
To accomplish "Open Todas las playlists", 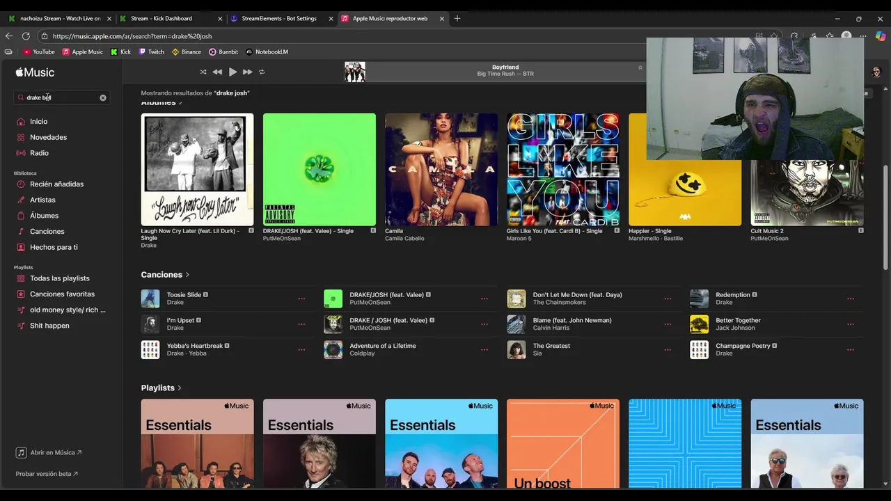I will (59, 278).
